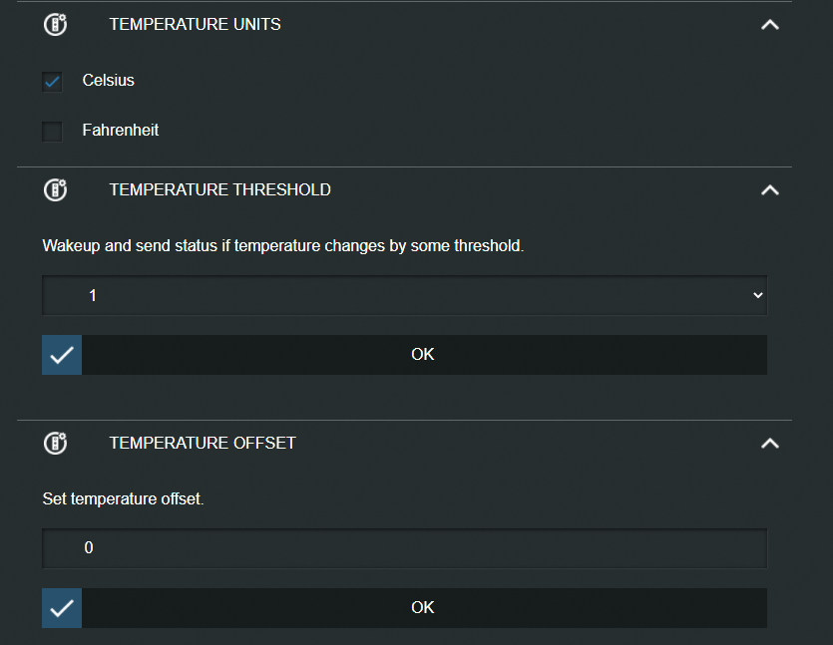The image size is (833, 645).
Task: Open the temperature threshold value dropdown
Action: coord(405,295)
